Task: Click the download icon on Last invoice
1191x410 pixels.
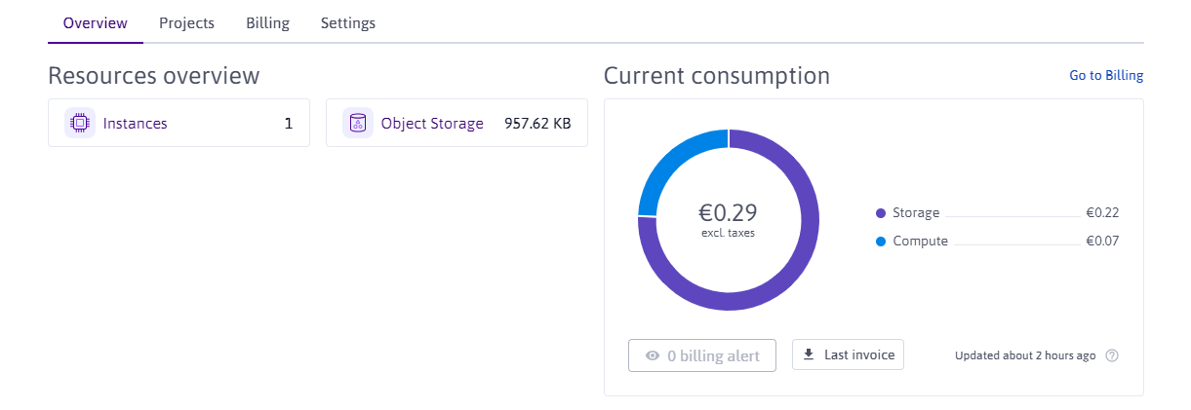Action: point(809,354)
